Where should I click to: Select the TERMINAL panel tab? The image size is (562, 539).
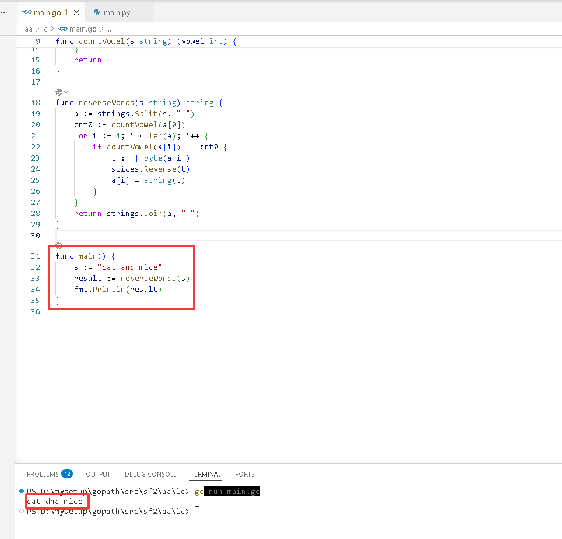coord(205,474)
